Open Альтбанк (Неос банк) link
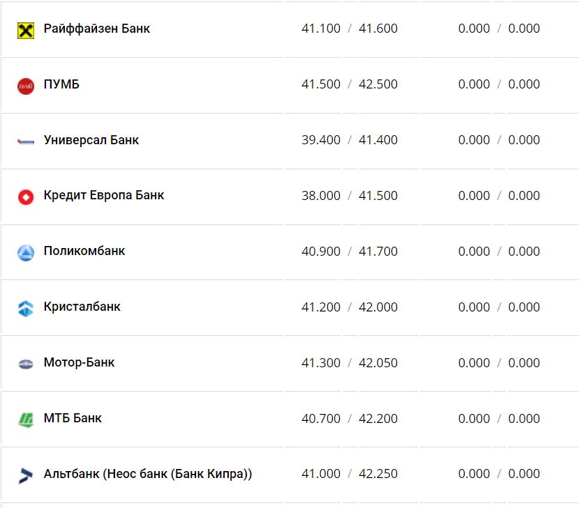Viewport: 579px width, 508px height. [147, 474]
